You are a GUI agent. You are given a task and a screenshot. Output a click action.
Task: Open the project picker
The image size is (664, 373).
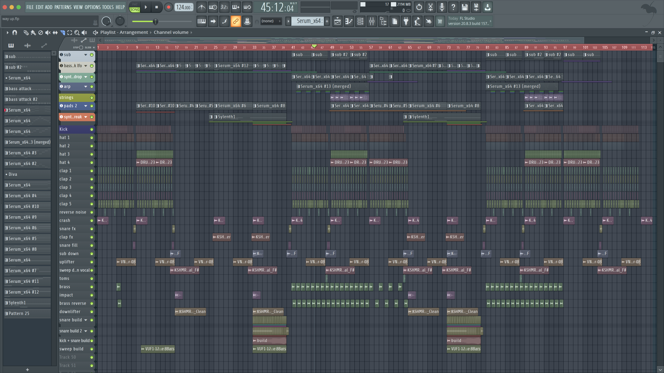(x=395, y=21)
